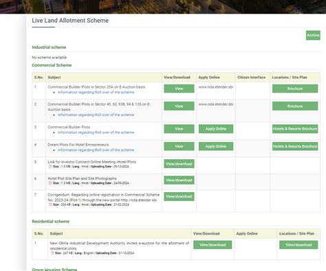Open Hotels & Resorts Brochure for Commercial Builder Plots
Image resolution: width=326 pixels, height=271 pixels.
pos(295,129)
